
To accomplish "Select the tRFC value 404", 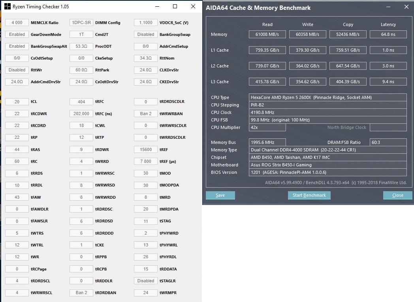I will click(81, 102).
